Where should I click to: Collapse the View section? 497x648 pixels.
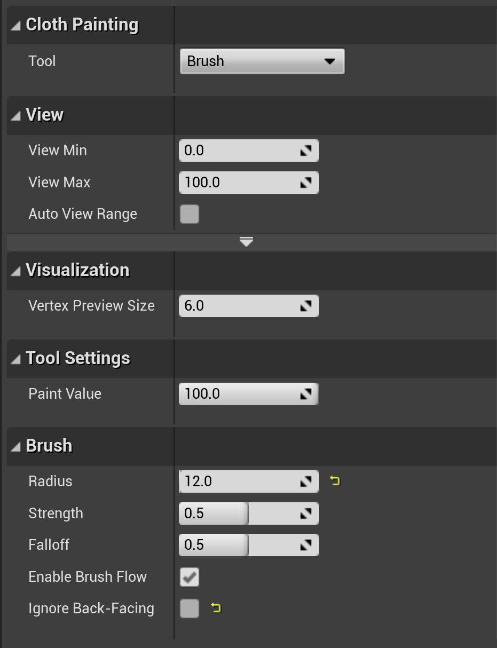tap(16, 115)
